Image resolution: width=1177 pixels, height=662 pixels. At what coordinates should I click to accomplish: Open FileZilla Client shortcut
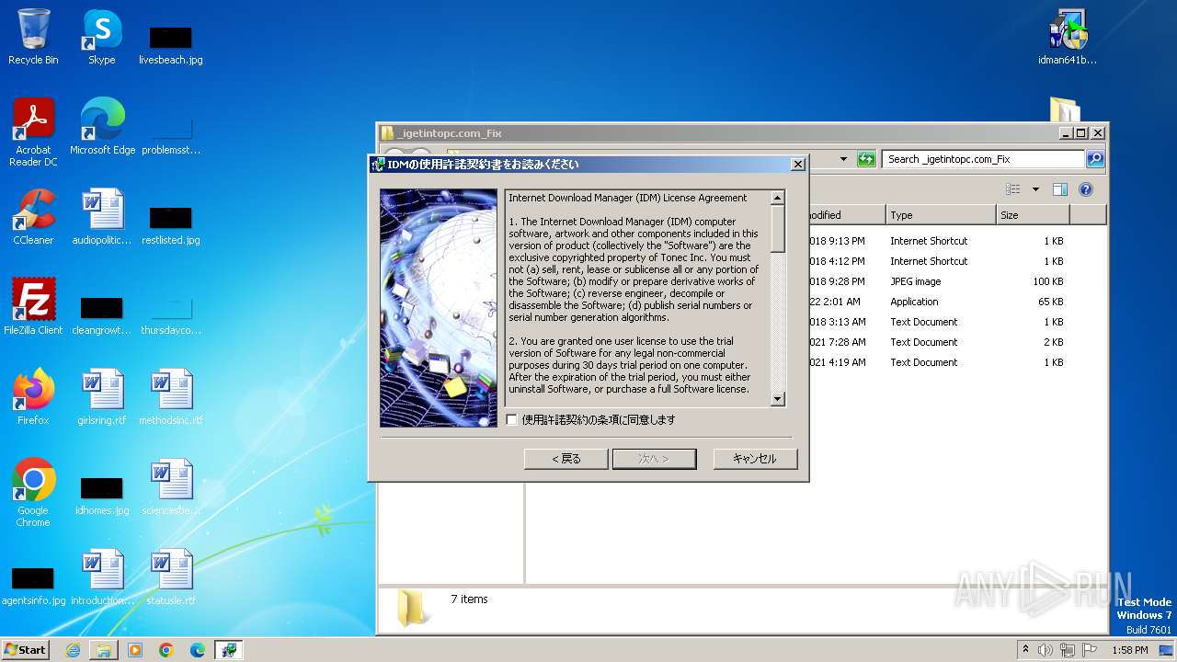33,308
